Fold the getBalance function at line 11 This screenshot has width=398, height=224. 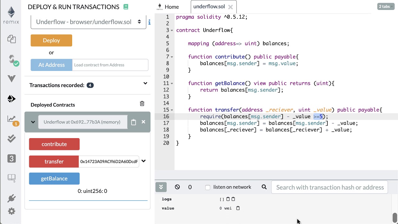coord(172,83)
